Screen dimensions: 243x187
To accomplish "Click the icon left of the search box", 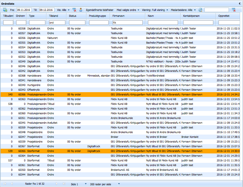I will point(200,10).
